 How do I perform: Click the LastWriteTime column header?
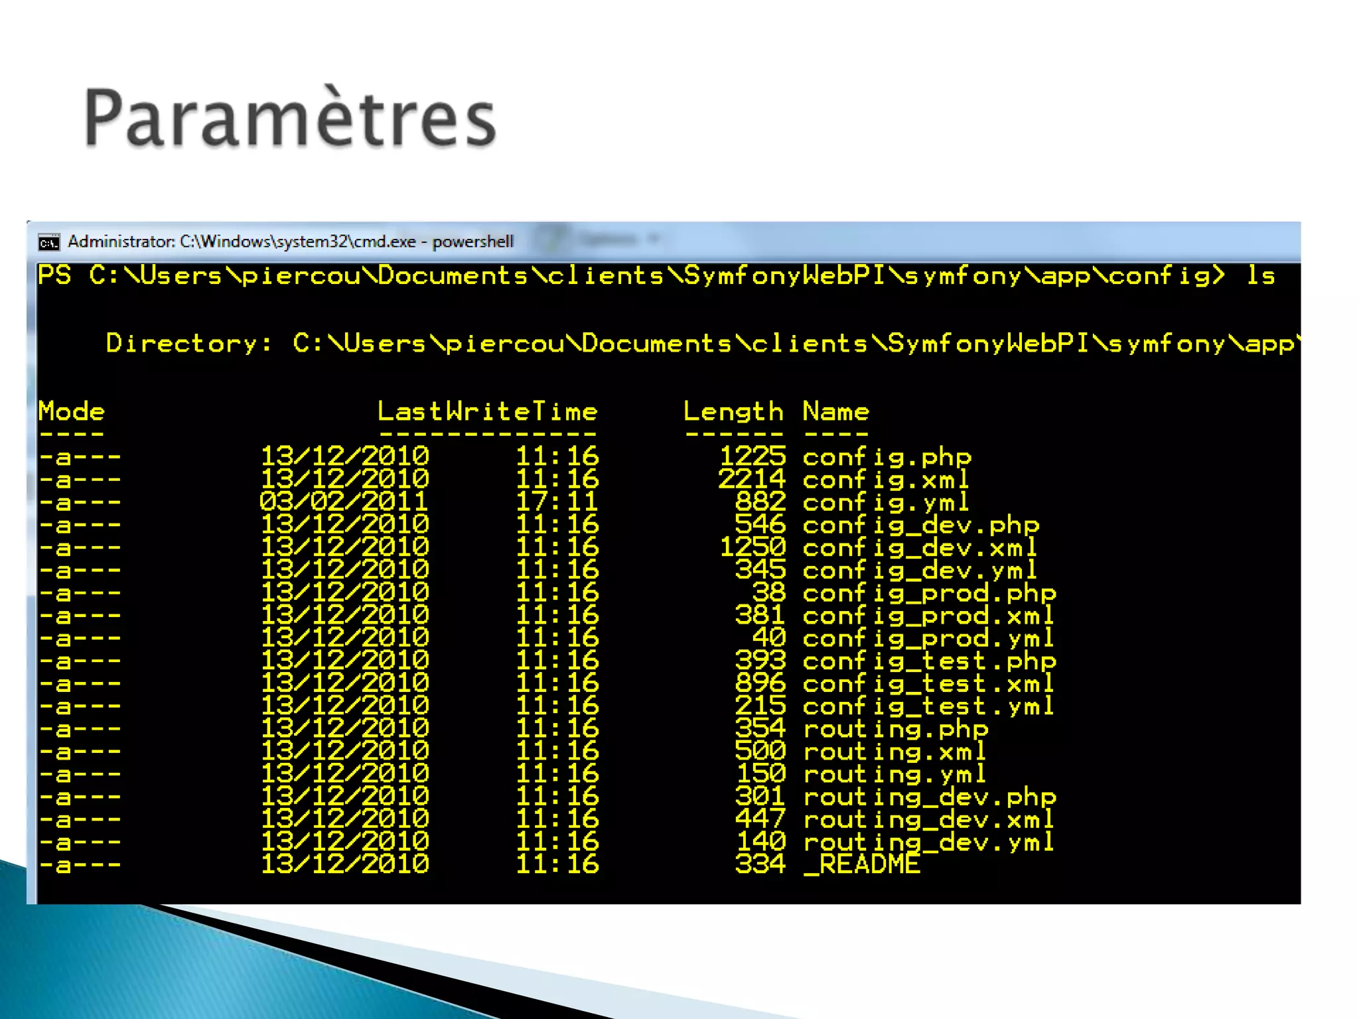coord(488,411)
